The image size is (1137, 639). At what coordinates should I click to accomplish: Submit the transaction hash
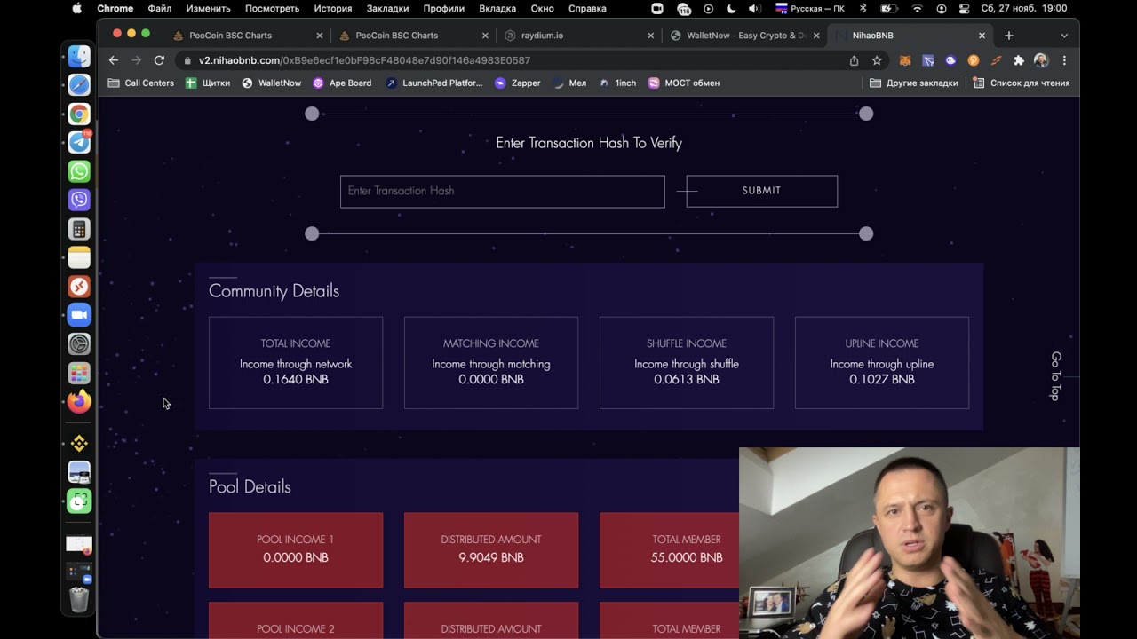[761, 191]
